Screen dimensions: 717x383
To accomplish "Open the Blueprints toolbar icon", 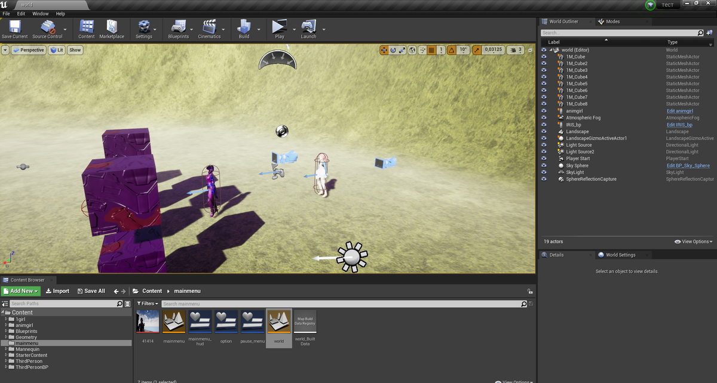I will point(179,29).
